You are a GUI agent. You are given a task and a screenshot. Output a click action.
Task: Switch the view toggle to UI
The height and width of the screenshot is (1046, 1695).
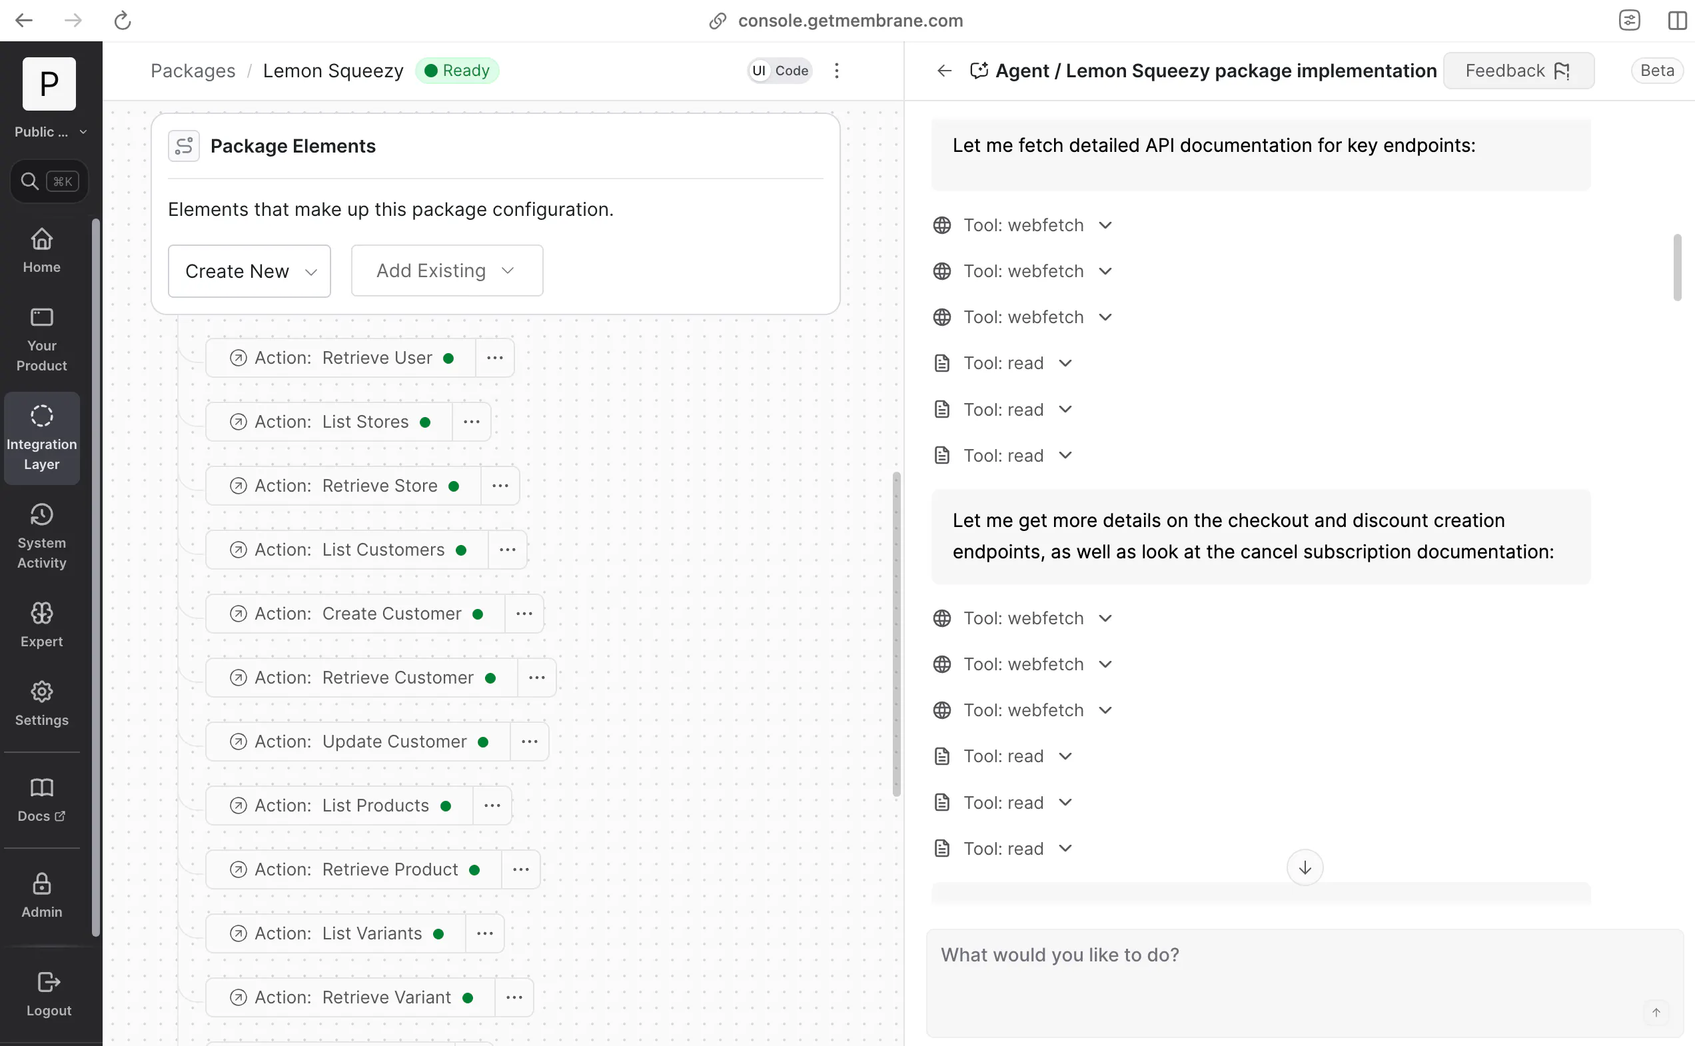[759, 71]
